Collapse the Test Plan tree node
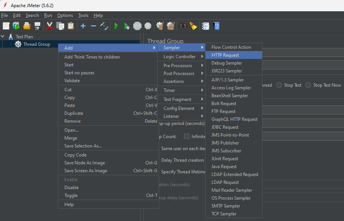The image size is (344, 221). [3, 36]
